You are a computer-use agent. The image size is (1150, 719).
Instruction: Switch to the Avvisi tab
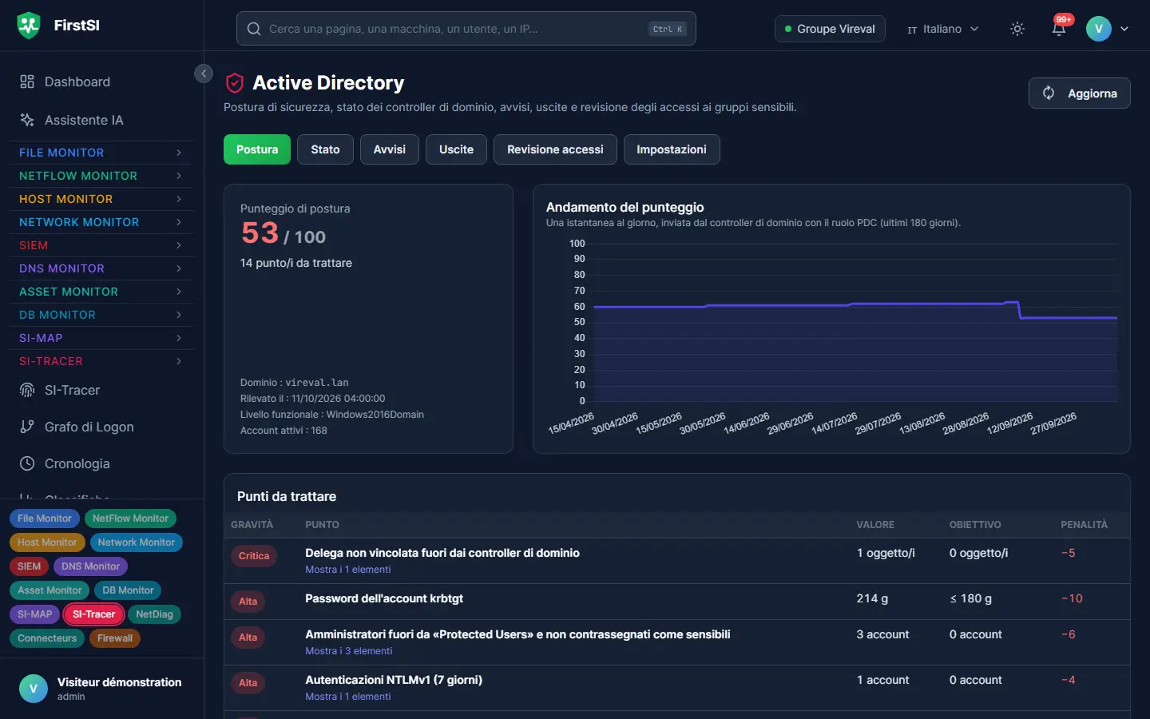[390, 149]
